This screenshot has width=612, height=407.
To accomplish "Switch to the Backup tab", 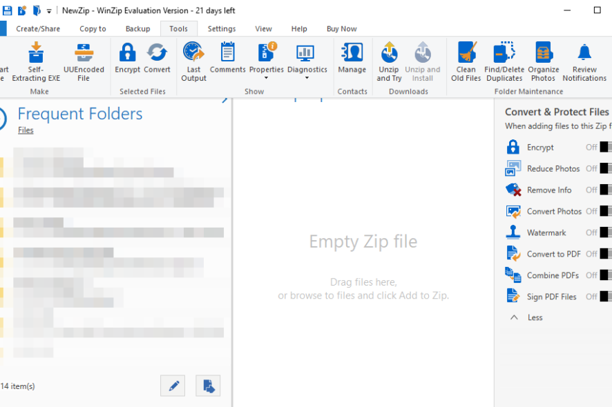I will 137,29.
